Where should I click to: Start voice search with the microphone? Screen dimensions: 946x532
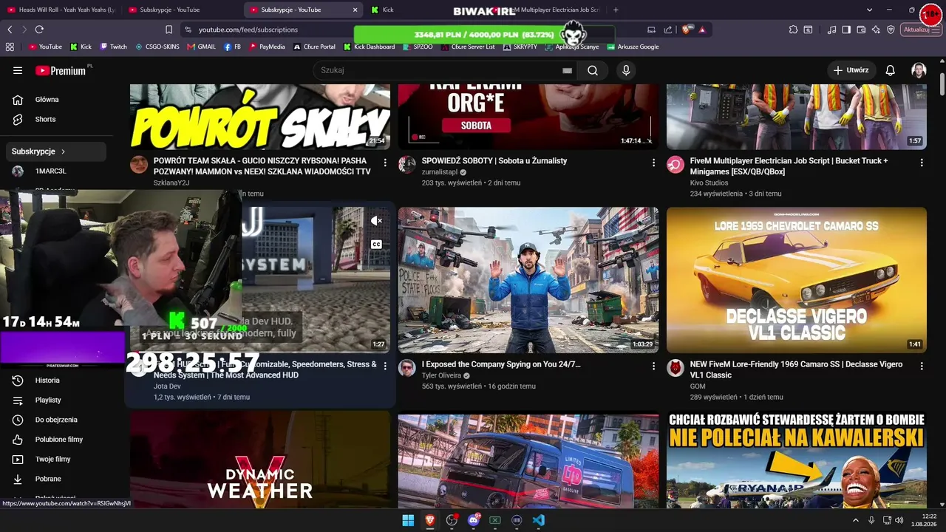pyautogui.click(x=626, y=70)
